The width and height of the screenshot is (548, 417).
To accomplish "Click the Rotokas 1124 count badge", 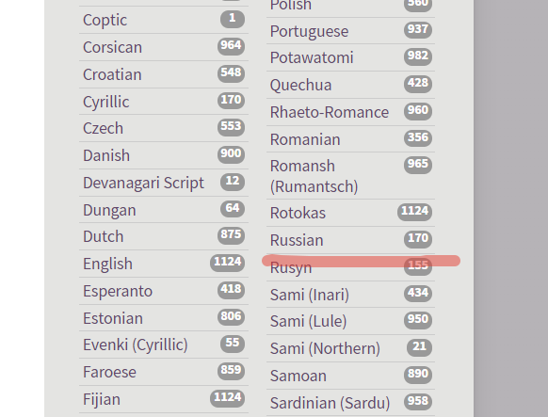I will (414, 211).
